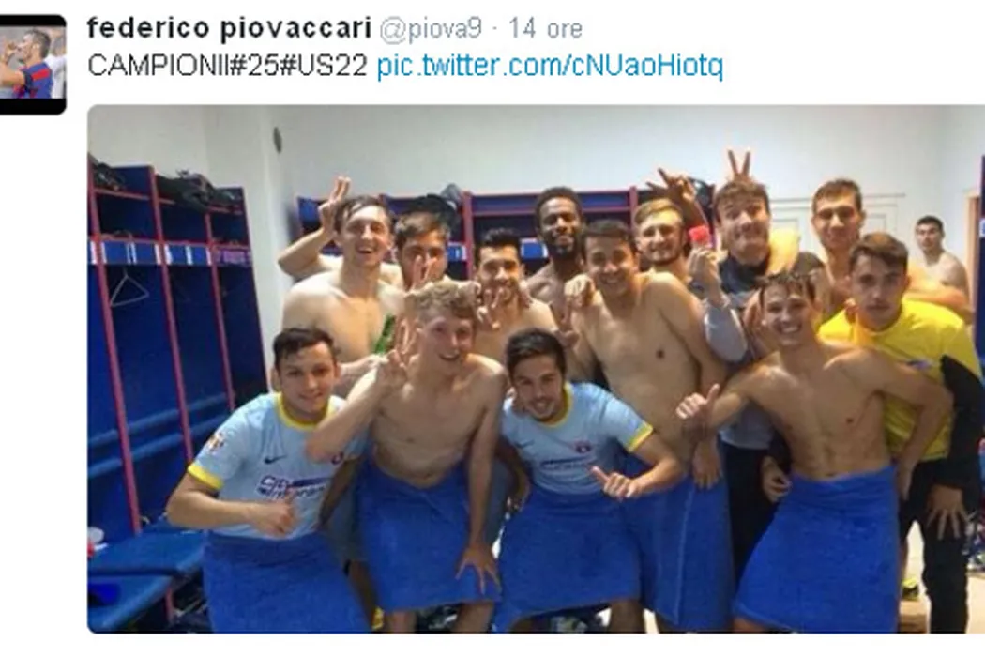Click the display name federico piovaccari

(x=229, y=27)
